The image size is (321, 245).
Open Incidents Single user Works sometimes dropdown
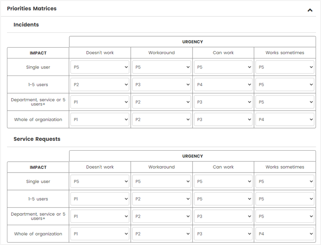[285, 67]
